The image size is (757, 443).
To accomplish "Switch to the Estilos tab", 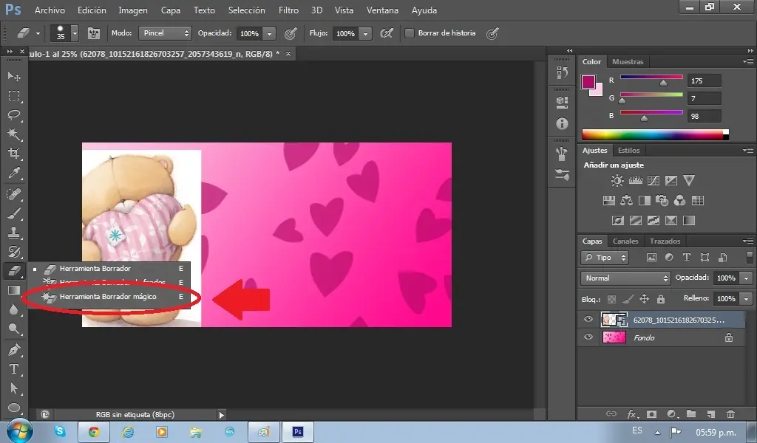I will (x=628, y=151).
